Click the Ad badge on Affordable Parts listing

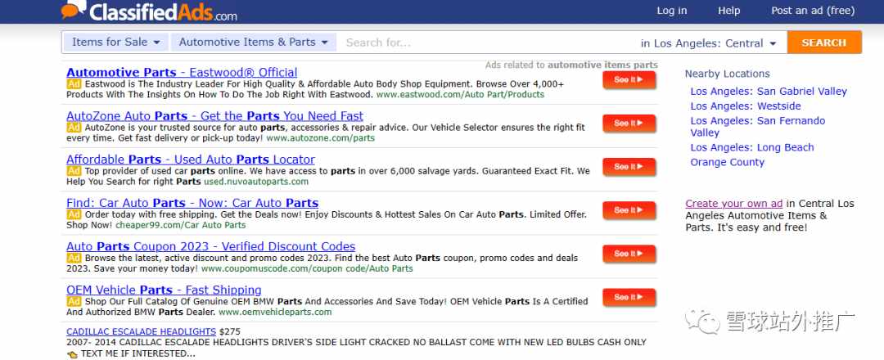point(74,171)
